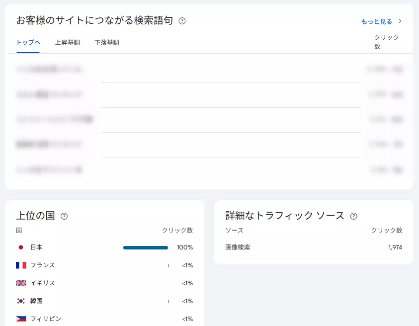
Task: Click the South Korea flag icon
Action: coord(21,301)
